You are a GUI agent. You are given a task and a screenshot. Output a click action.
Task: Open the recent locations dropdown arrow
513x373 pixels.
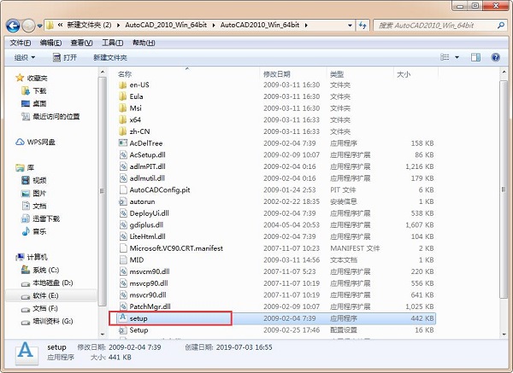coord(39,26)
